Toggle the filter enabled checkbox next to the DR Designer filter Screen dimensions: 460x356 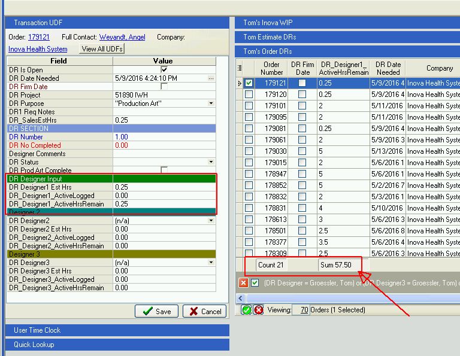pyautogui.click(x=255, y=283)
